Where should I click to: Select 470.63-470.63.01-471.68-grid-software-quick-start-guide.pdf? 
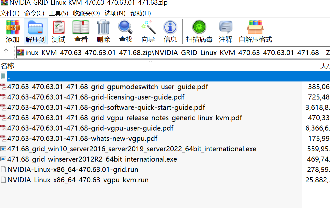pos(106,108)
